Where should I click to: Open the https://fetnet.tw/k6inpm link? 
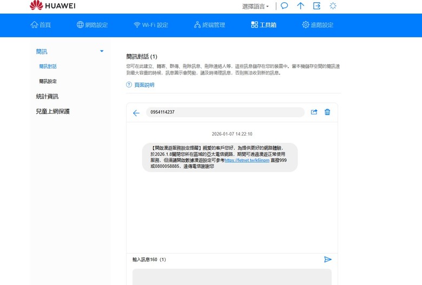pyautogui.click(x=247, y=161)
